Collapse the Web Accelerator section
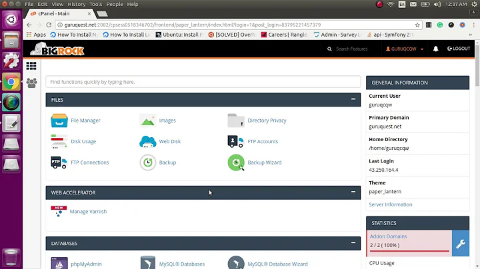 [353, 192]
